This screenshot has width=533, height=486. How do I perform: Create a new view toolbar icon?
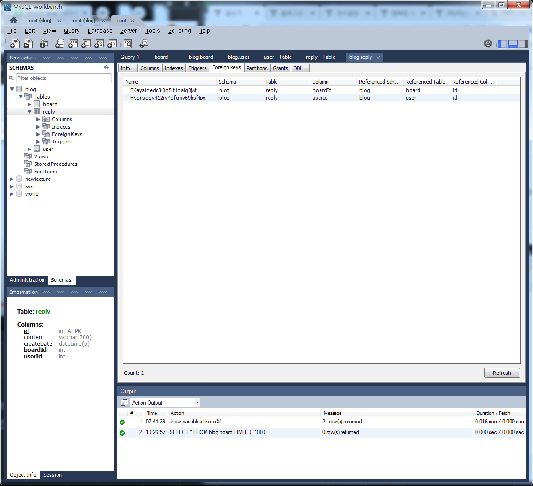point(86,43)
